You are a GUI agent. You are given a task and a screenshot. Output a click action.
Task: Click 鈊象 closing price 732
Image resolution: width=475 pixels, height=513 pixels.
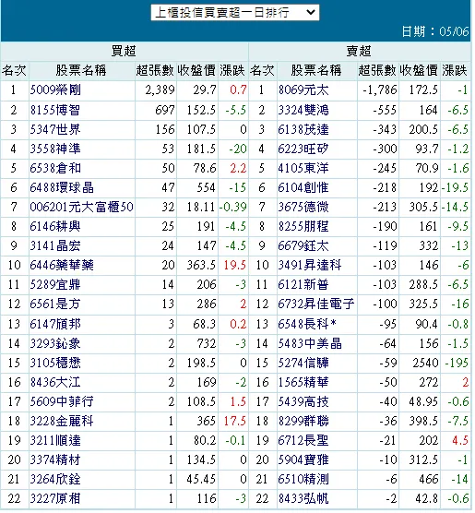pyautogui.click(x=206, y=343)
